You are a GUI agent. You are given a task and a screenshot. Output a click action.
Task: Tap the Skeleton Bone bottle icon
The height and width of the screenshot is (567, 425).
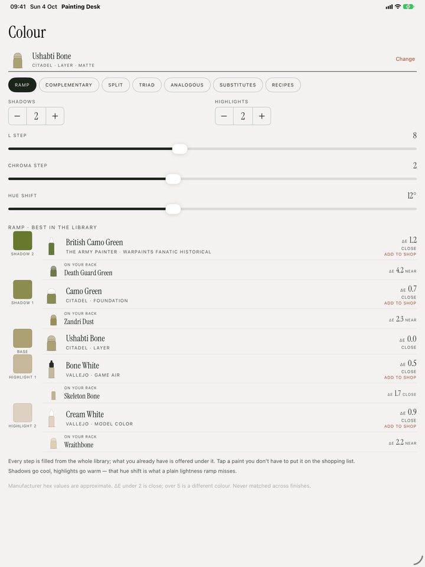[x=54, y=394]
